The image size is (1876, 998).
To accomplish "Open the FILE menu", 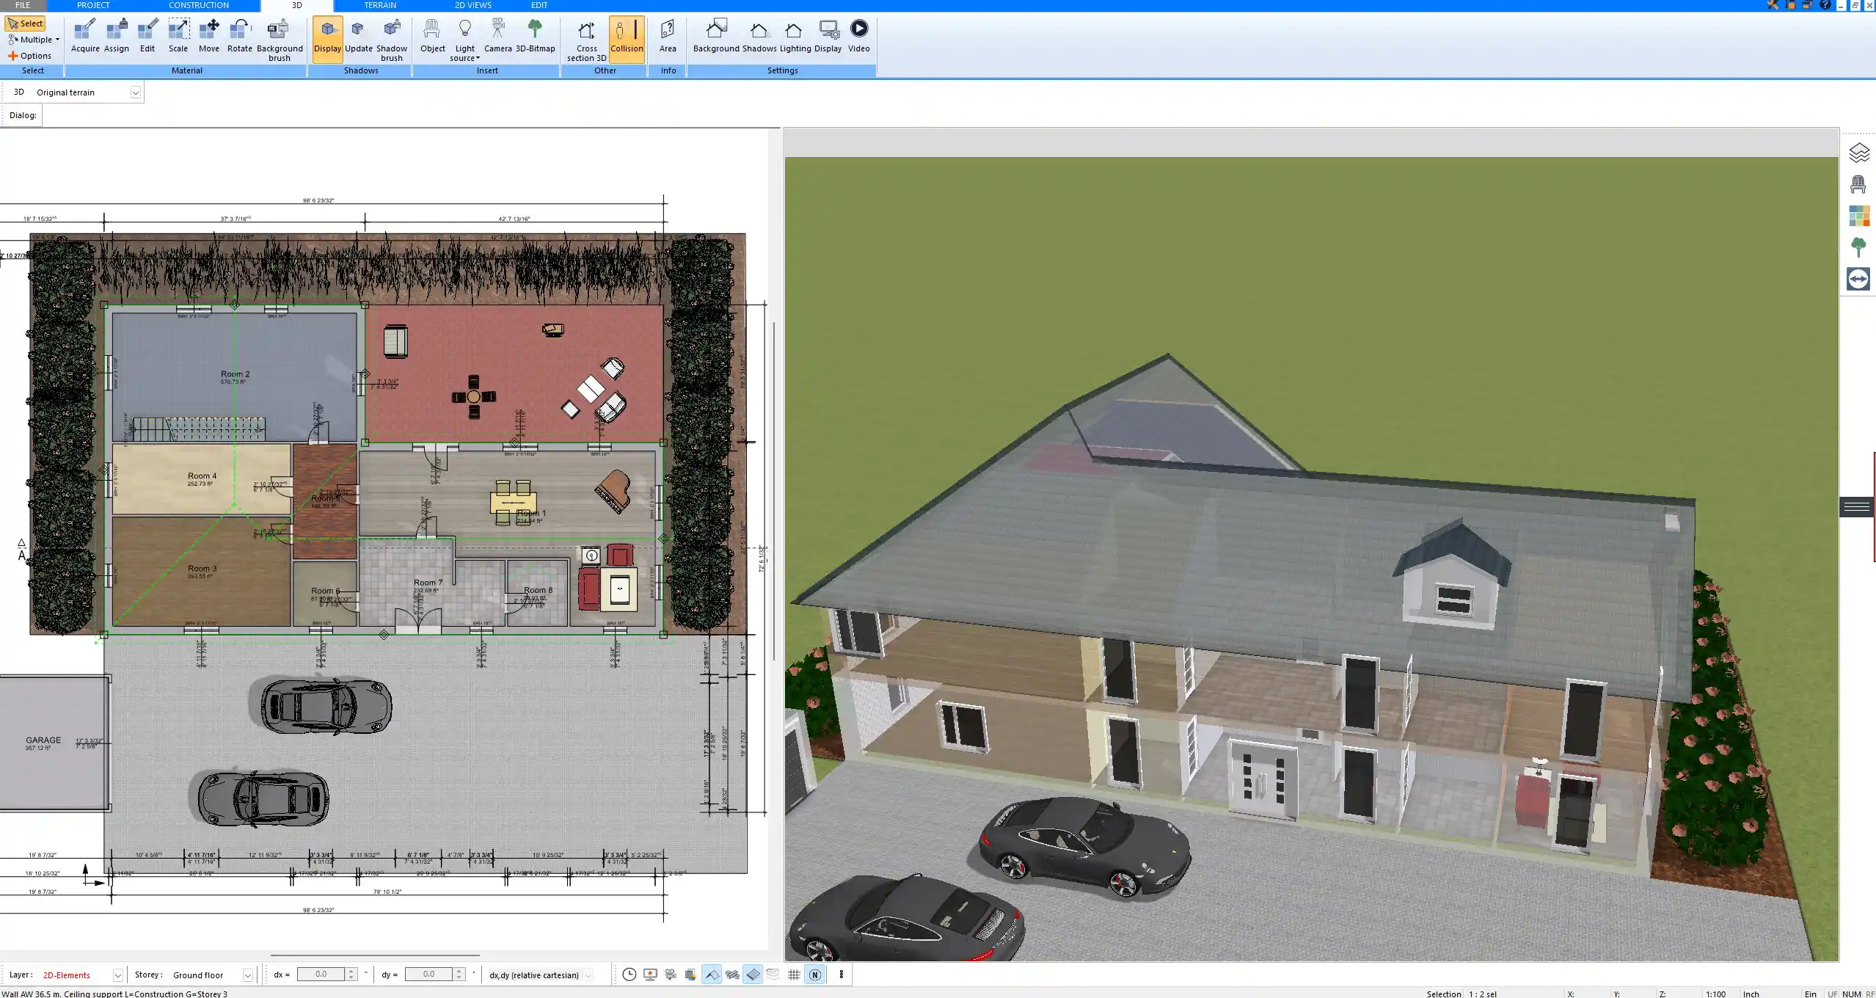I will (x=22, y=5).
